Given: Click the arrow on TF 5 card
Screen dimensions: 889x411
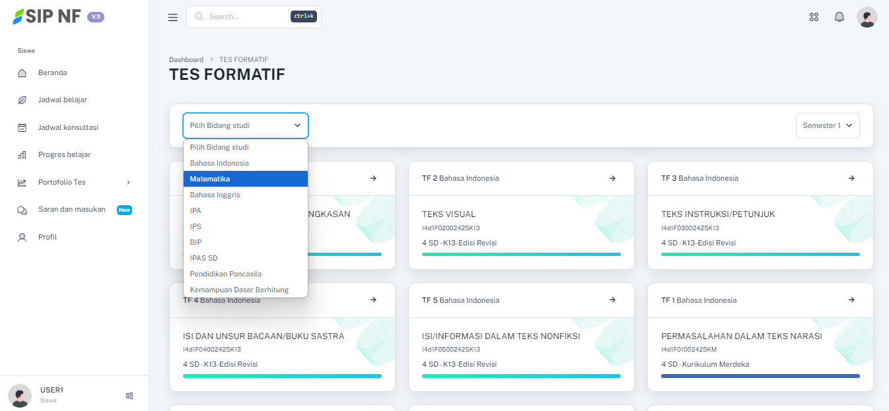Looking at the screenshot, I should [x=612, y=300].
